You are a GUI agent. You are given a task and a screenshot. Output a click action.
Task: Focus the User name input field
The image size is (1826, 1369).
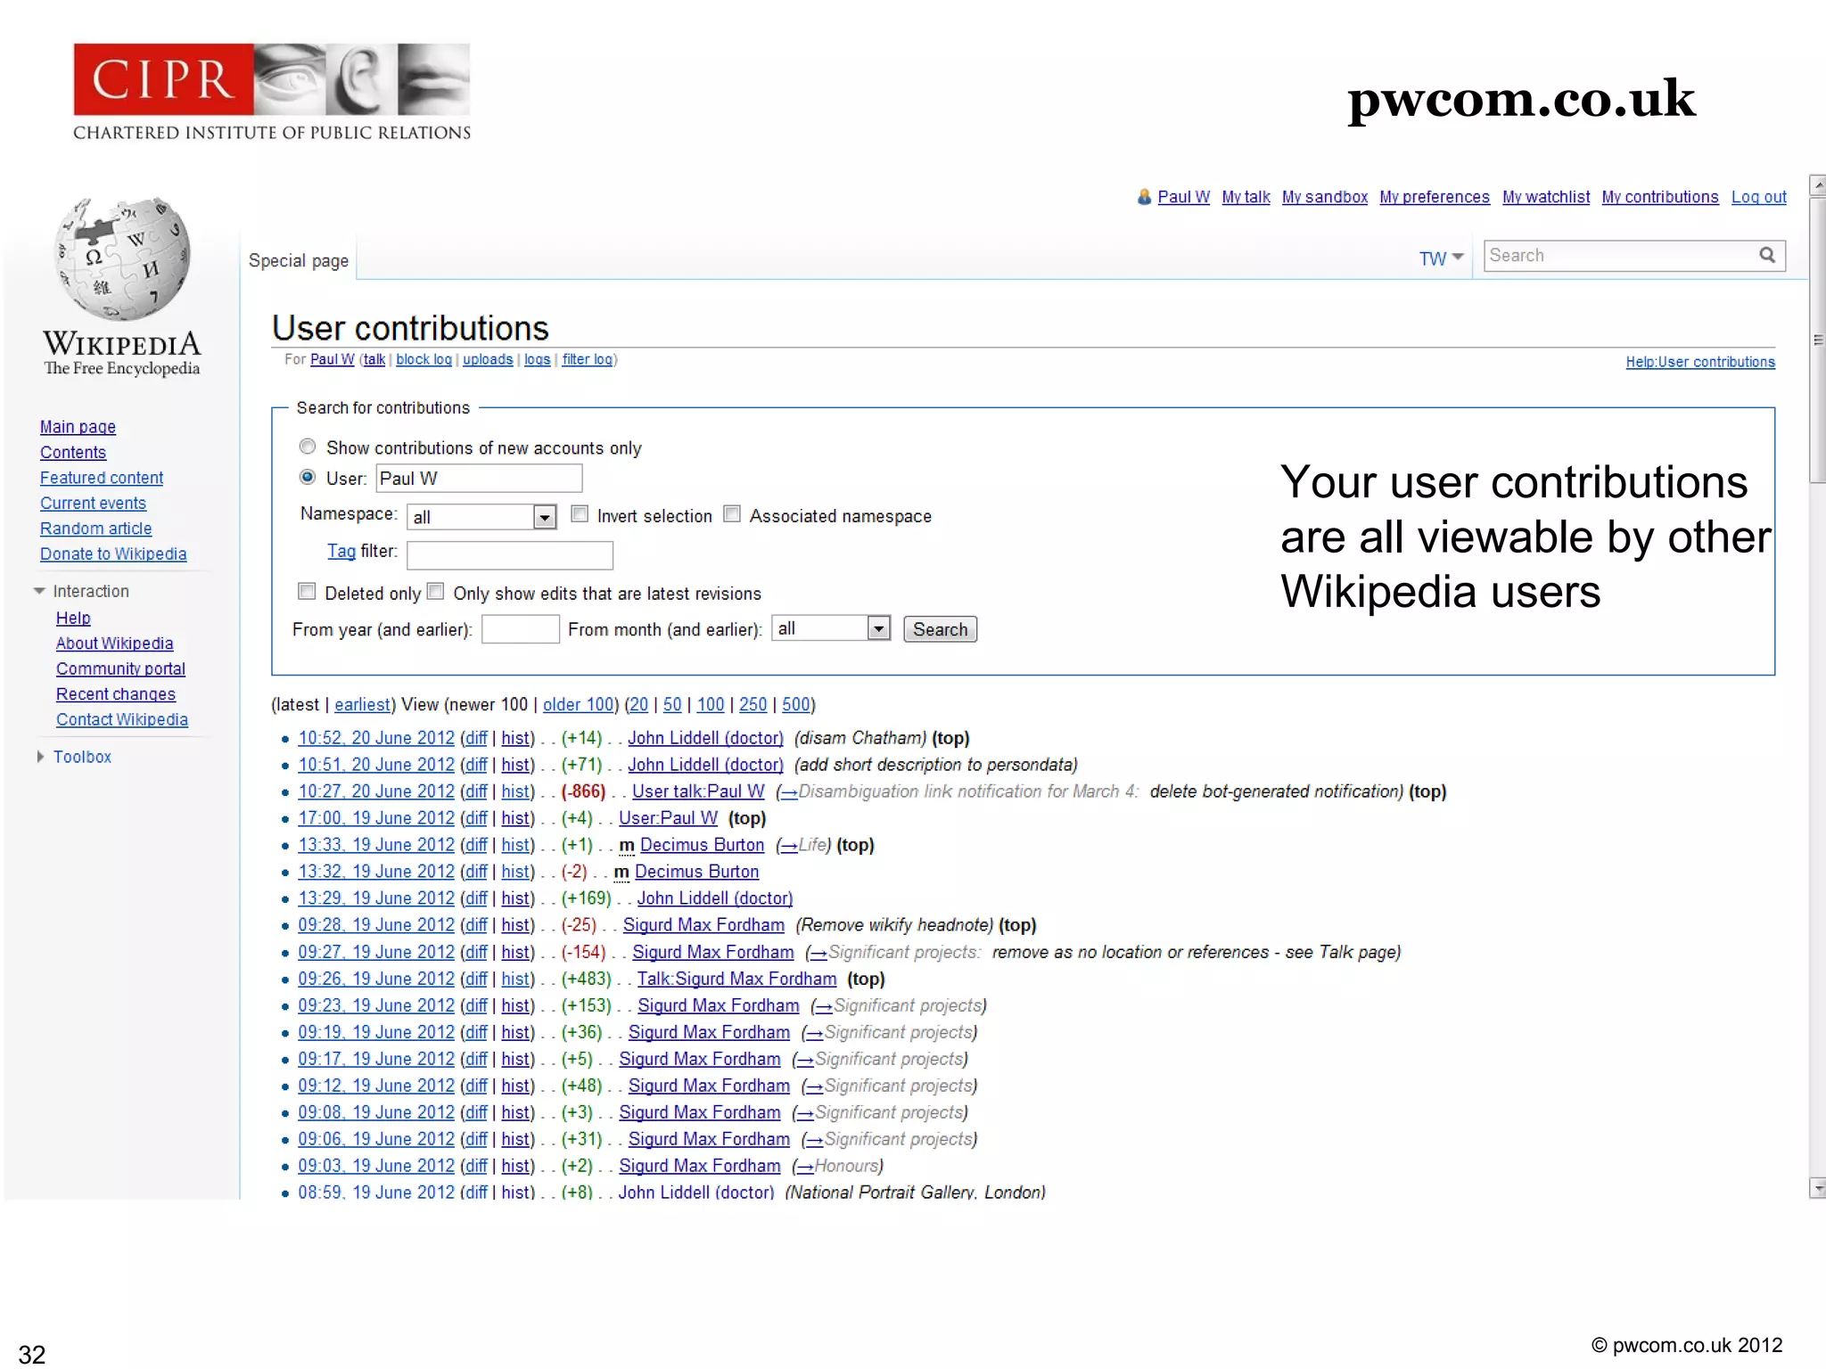pyautogui.click(x=479, y=479)
